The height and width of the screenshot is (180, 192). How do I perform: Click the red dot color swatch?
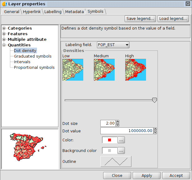pos(109,140)
